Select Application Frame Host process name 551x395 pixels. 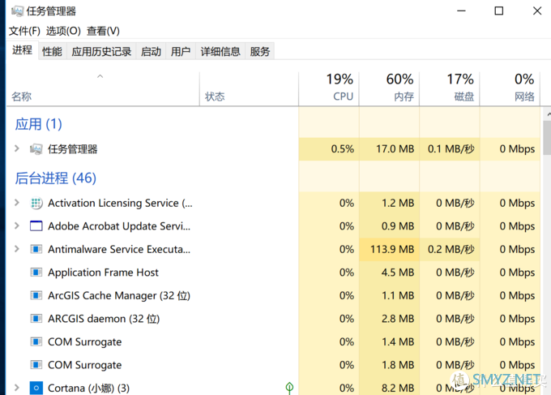(103, 273)
